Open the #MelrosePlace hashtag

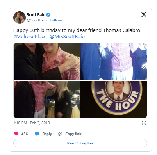[30, 37]
